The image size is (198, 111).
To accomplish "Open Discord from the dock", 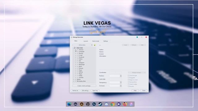I will [x=106, y=104].
